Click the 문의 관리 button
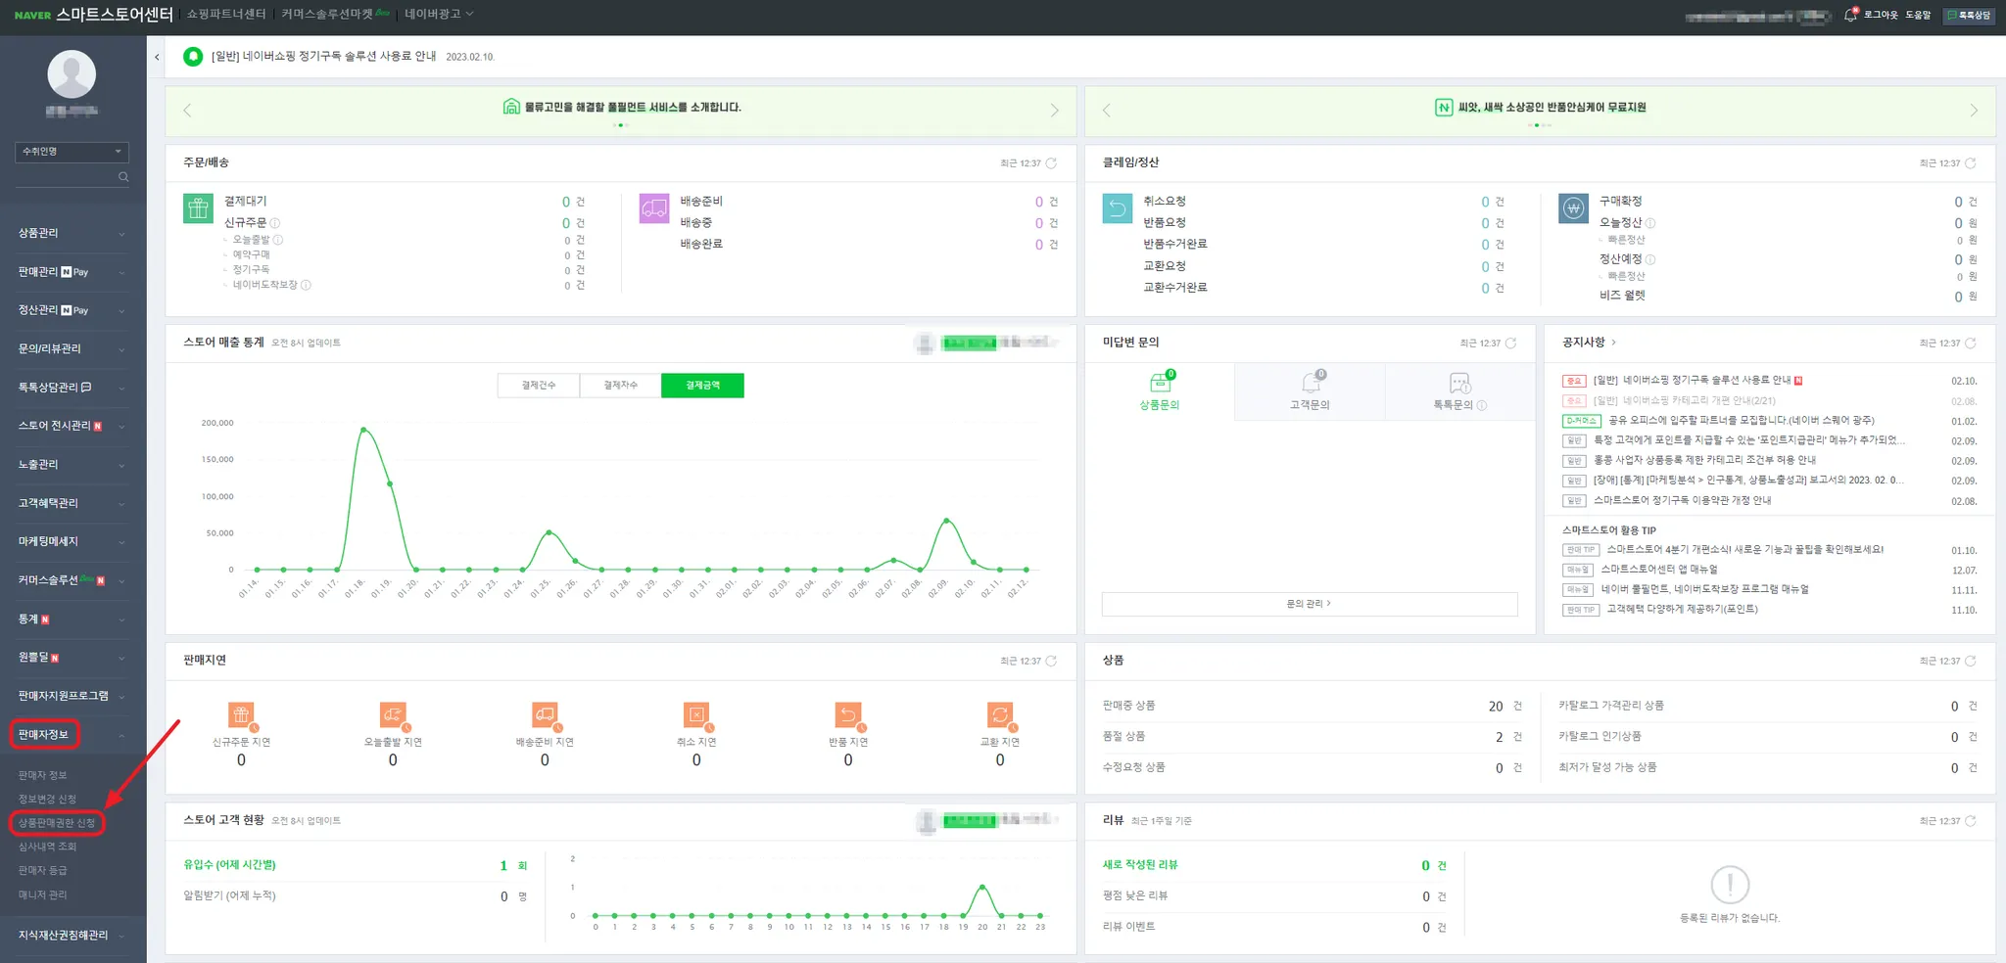Screen dimensions: 2006x963 point(1309,604)
